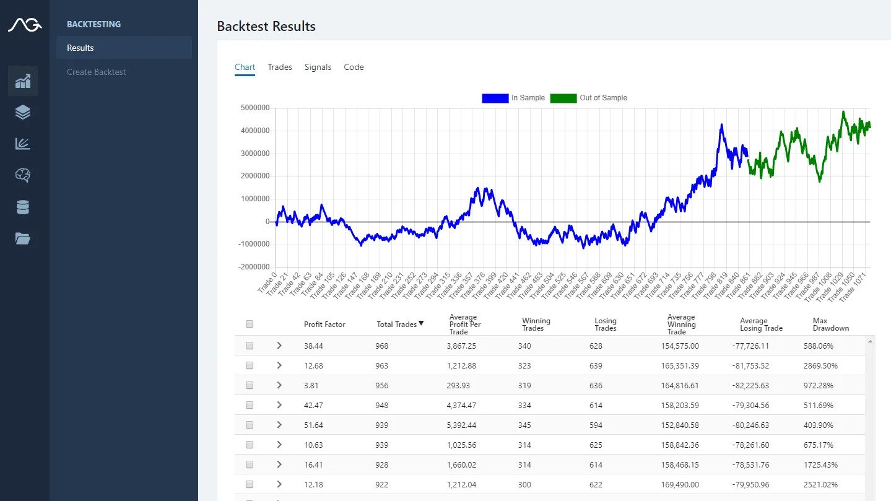This screenshot has height=501, width=891.
Task: Sort table by Profit Factor column
Action: [x=324, y=325]
